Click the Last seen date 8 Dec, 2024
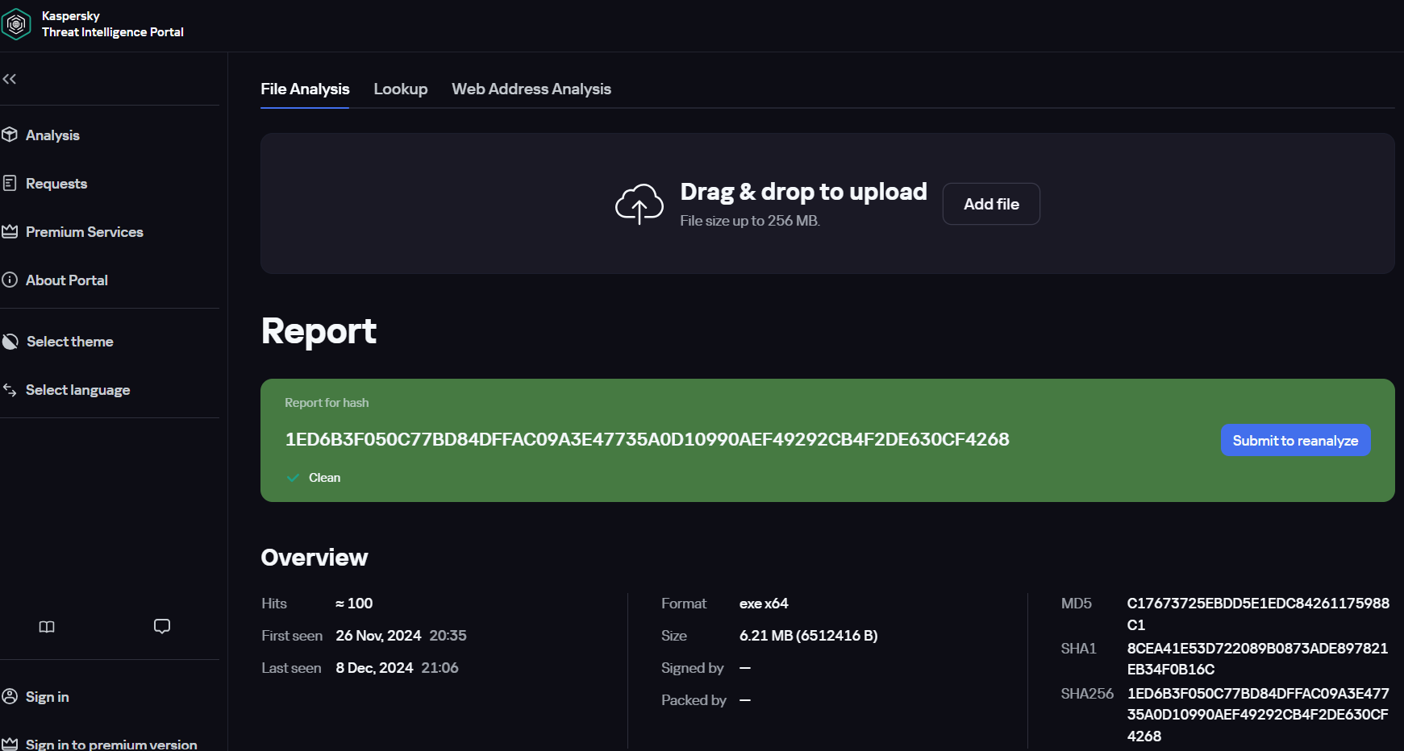The width and height of the screenshot is (1404, 751). click(374, 668)
